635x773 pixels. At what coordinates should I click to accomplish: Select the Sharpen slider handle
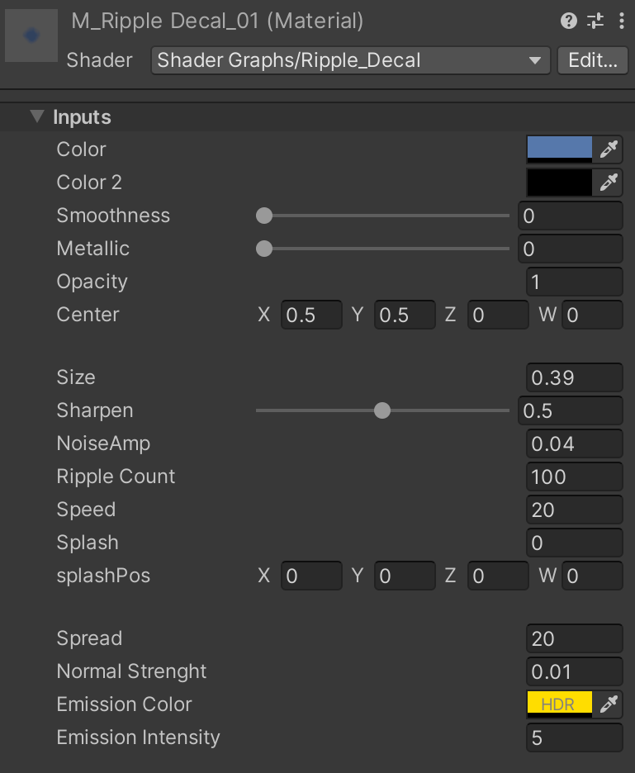point(381,410)
